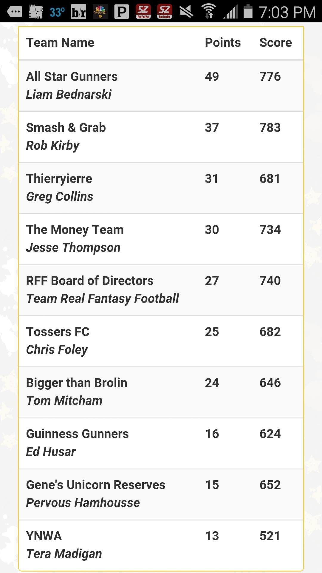Screen dimensions: 322x573
Task: Click the Team Name column header
Action: tap(60, 43)
